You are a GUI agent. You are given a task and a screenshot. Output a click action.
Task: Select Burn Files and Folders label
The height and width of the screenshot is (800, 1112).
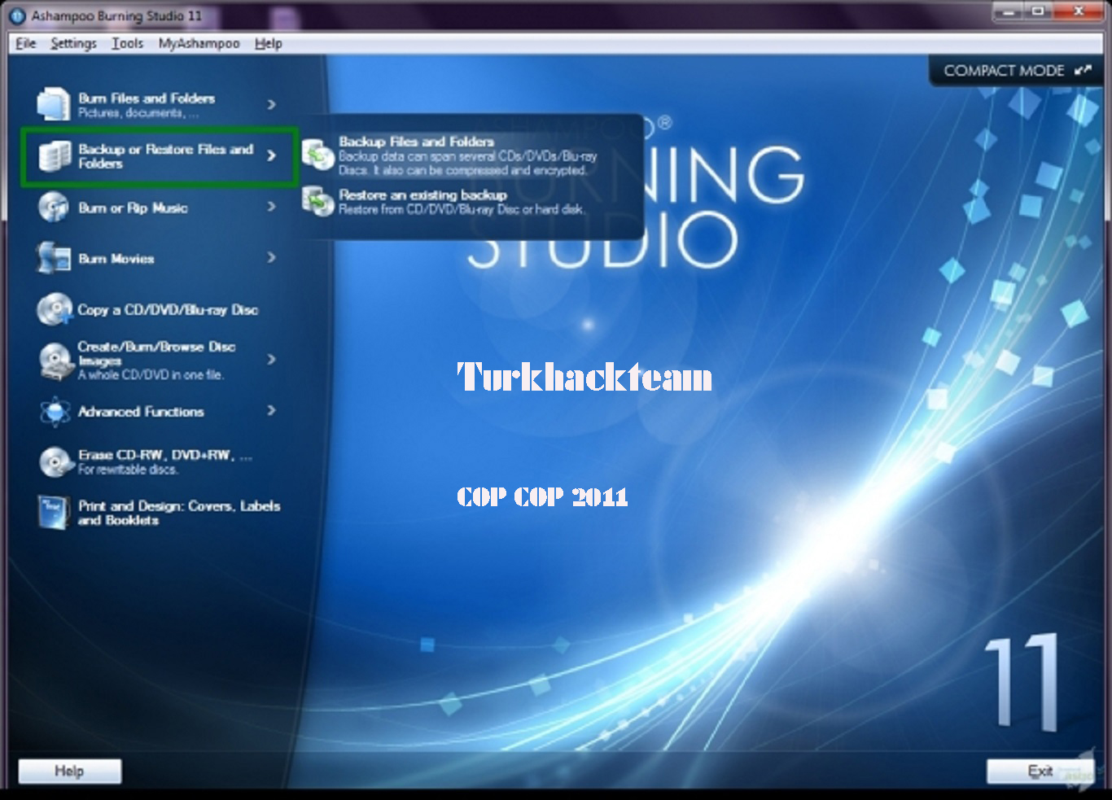pyautogui.click(x=147, y=98)
